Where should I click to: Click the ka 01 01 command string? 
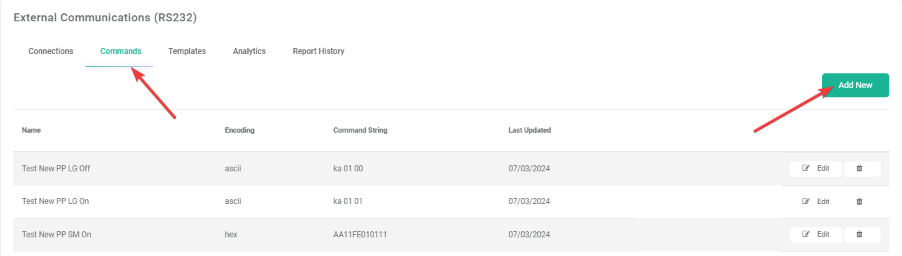tap(348, 201)
